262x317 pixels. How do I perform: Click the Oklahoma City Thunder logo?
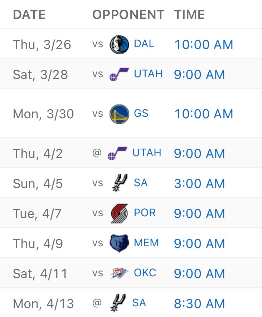tap(119, 273)
